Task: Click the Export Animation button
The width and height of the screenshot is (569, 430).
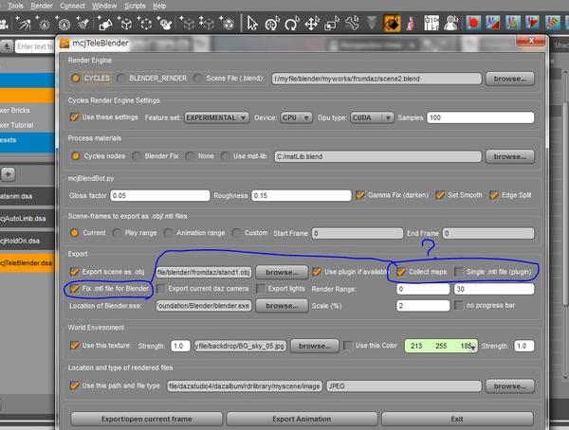Action: click(x=302, y=419)
